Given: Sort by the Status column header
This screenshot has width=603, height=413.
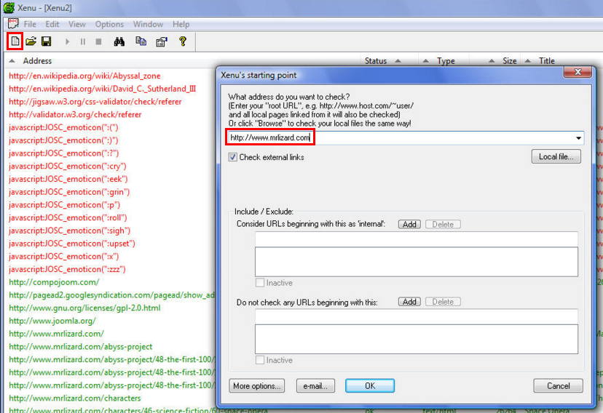Looking at the screenshot, I should (376, 61).
